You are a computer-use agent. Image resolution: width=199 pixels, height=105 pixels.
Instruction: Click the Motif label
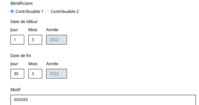[x=16, y=90]
